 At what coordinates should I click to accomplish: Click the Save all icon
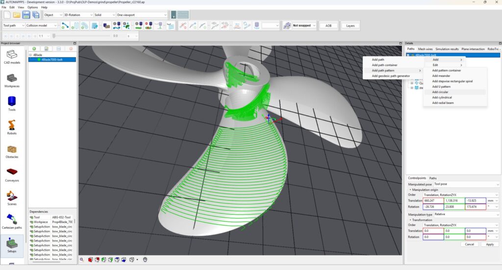point(35,15)
